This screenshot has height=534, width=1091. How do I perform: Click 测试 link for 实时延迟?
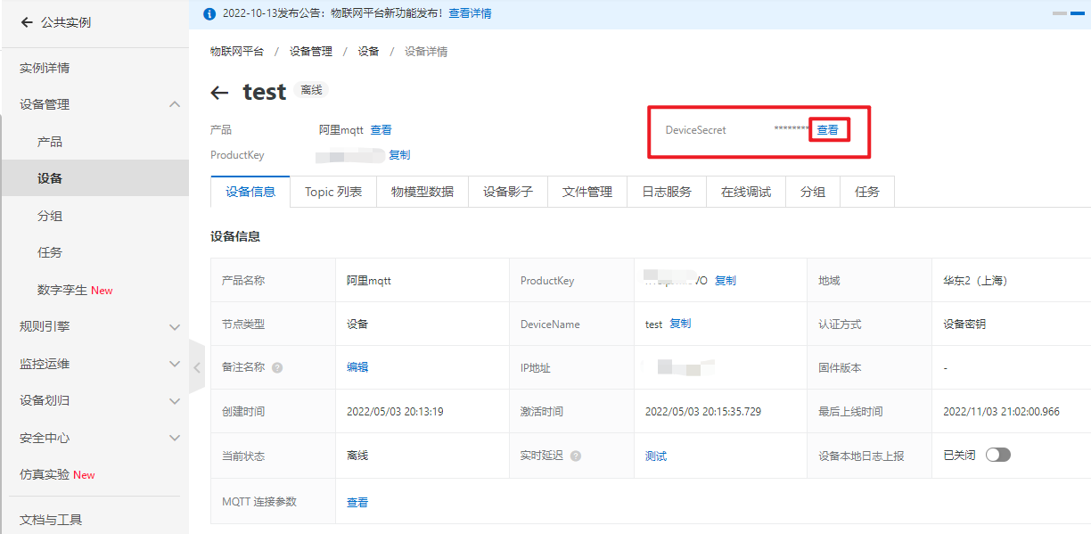tap(656, 456)
